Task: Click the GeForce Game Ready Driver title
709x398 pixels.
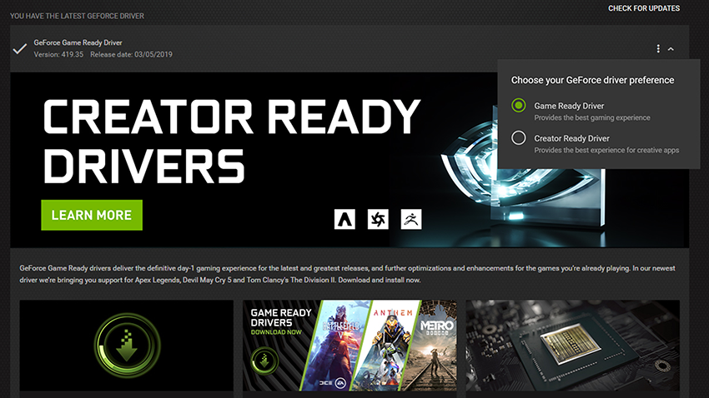Action: pos(79,42)
